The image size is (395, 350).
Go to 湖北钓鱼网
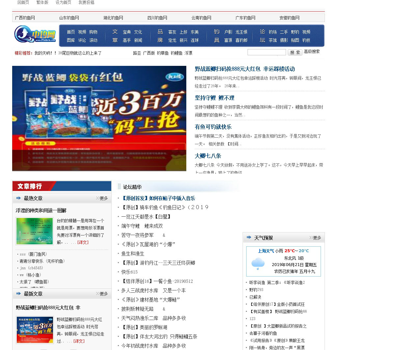(113, 18)
